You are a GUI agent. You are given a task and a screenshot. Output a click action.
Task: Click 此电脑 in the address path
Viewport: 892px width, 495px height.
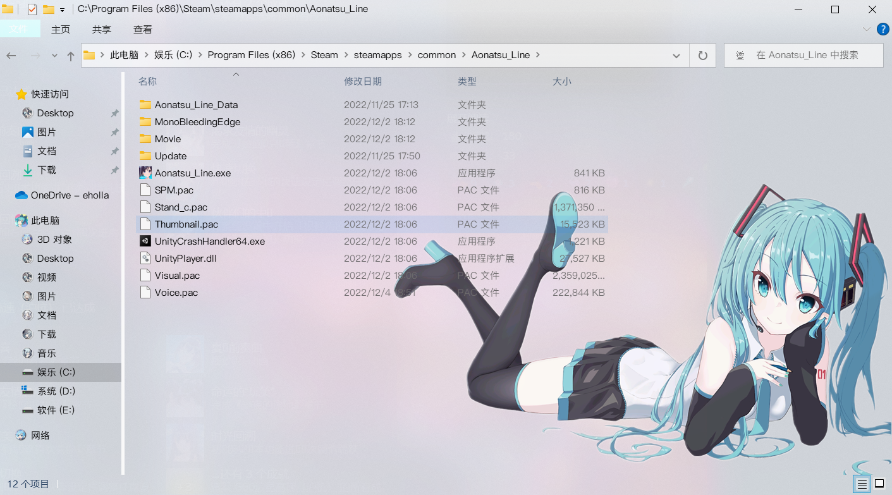point(125,55)
